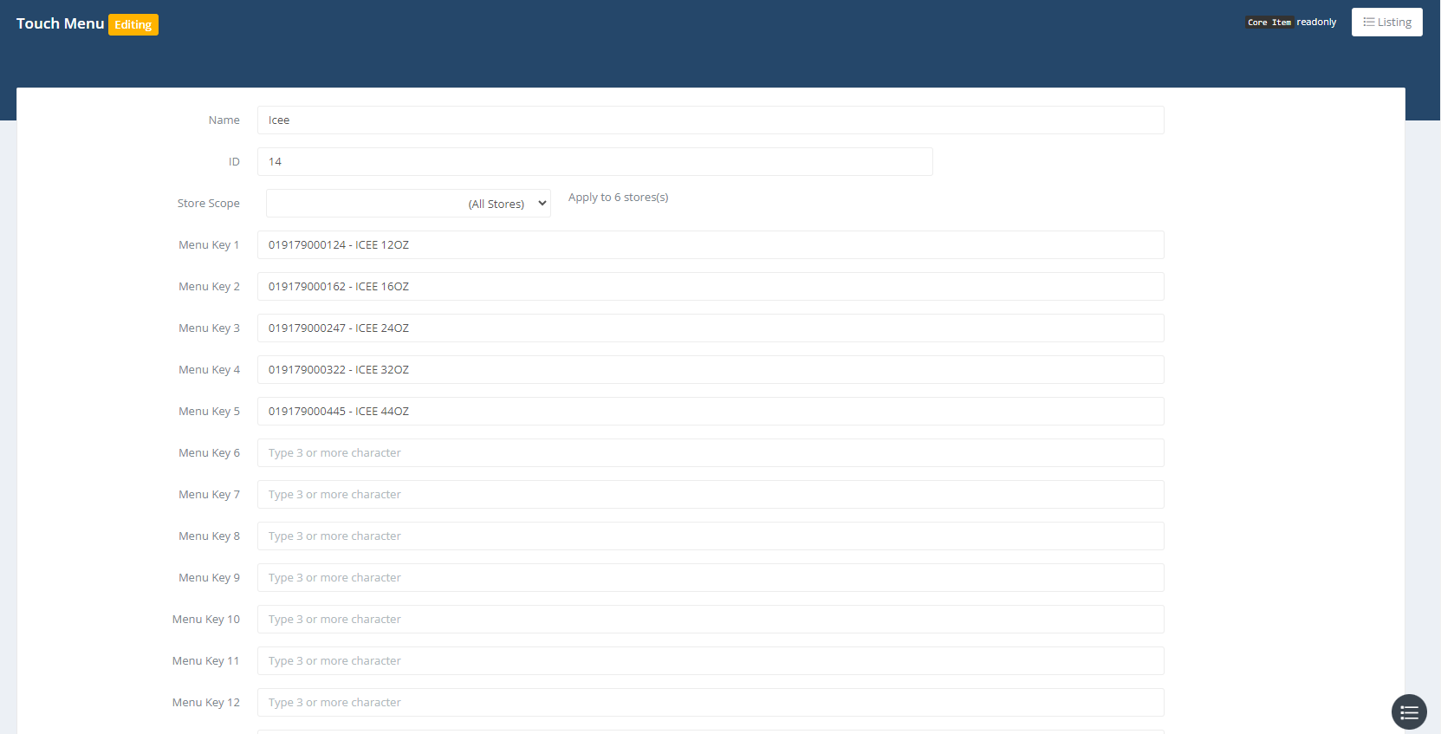
Task: Select the Menu Key 1 field
Action: click(711, 245)
